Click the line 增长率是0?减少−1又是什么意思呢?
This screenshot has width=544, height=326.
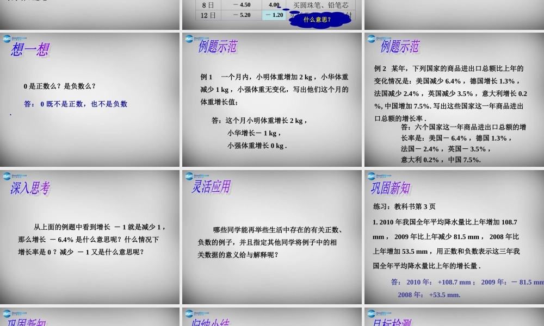click(x=81, y=252)
